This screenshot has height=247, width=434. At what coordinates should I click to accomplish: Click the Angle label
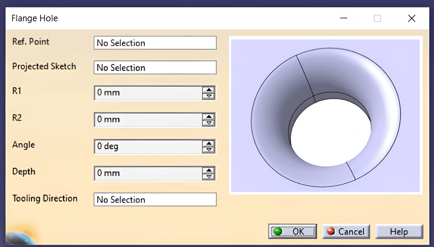24,145
